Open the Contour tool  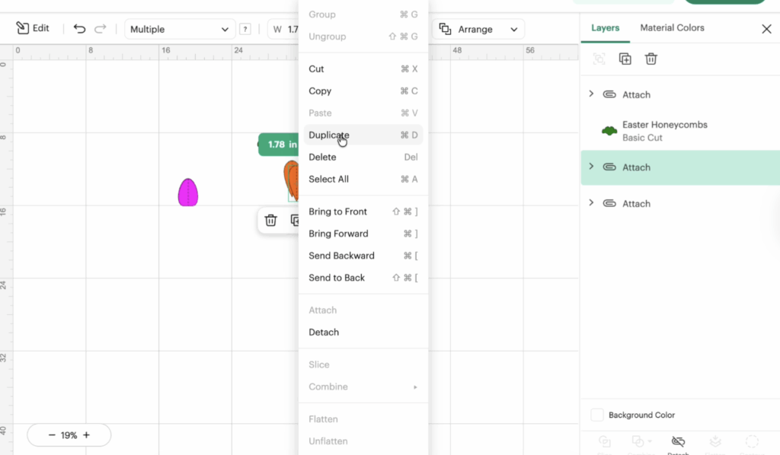point(752,442)
